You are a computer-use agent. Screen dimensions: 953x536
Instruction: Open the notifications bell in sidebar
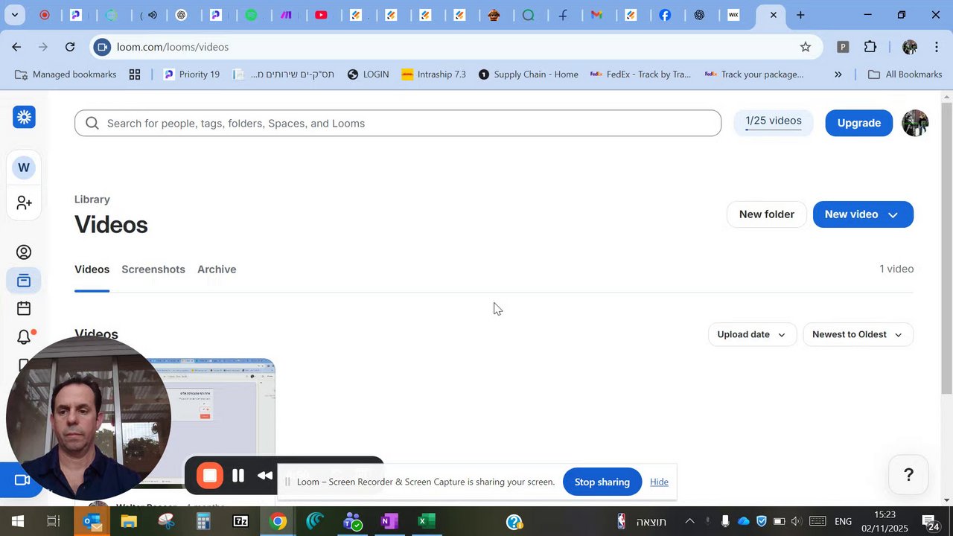tap(24, 337)
